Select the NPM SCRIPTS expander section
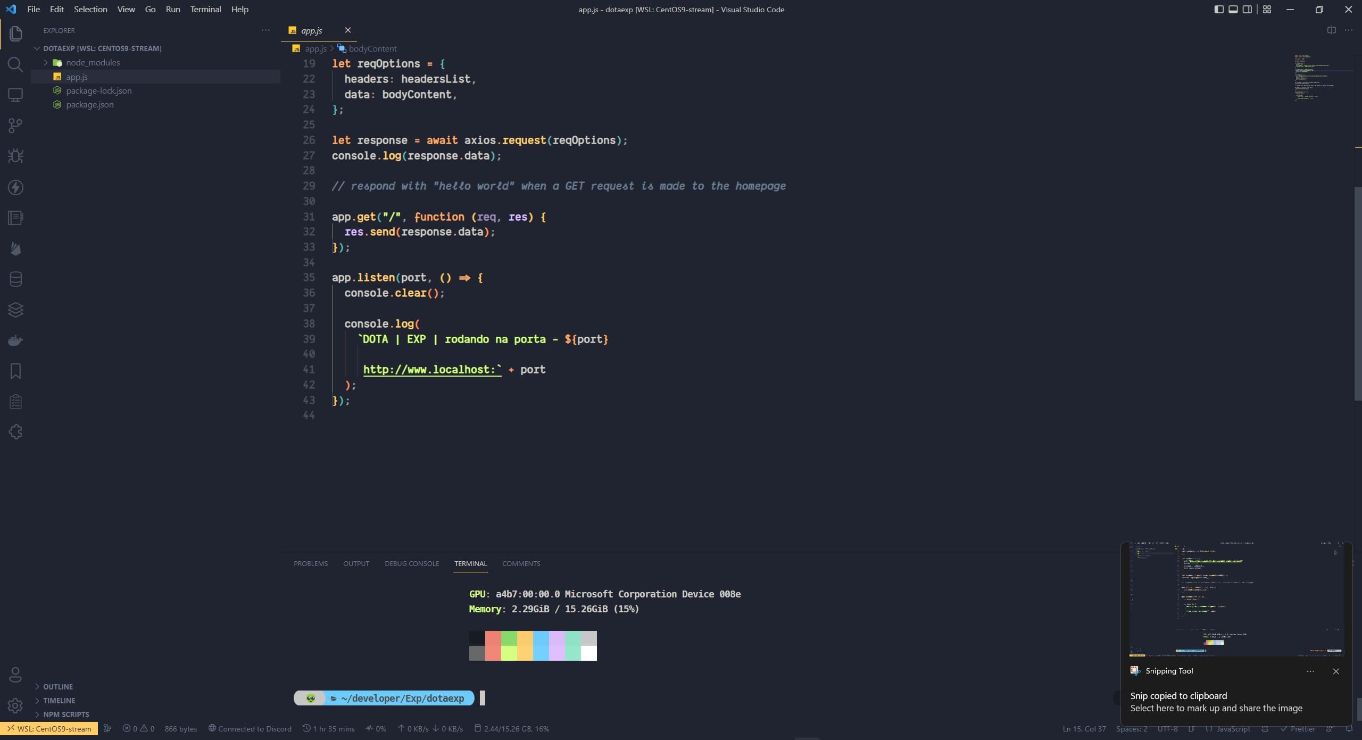 click(x=65, y=714)
